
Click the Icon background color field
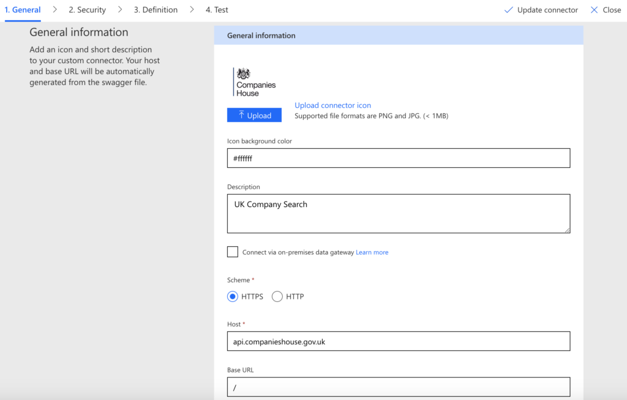point(398,157)
